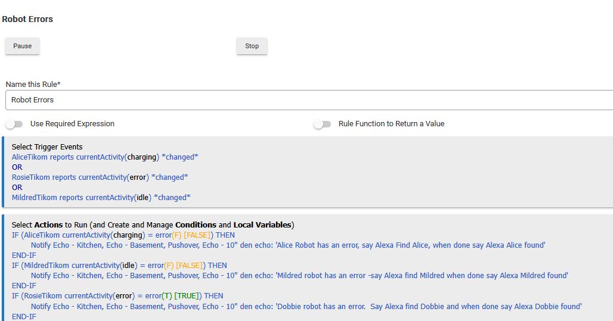Open the Dobbie robot error notification action

click(x=306, y=307)
